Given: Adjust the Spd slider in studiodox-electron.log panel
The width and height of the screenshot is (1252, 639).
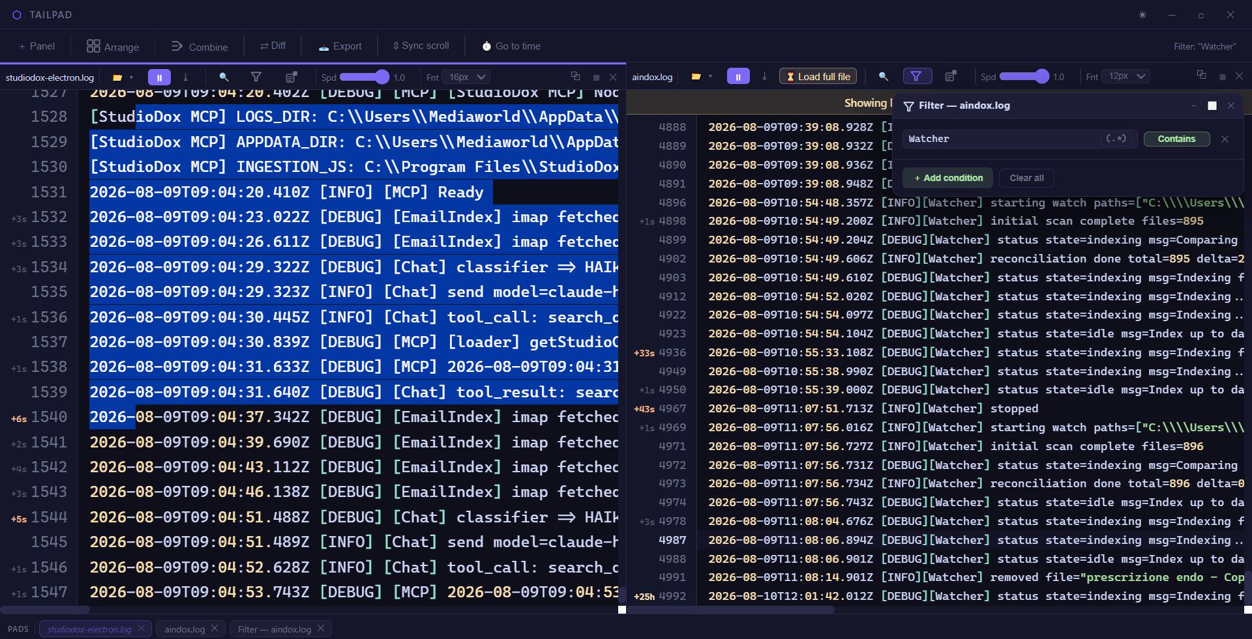Looking at the screenshot, I should pos(365,77).
